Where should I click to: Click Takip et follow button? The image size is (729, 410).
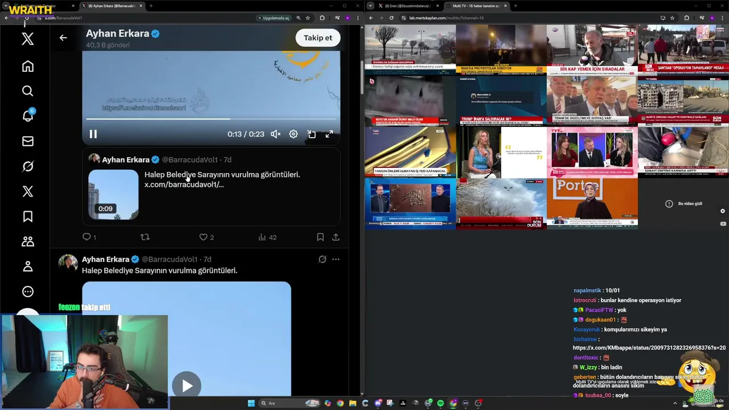coord(318,38)
